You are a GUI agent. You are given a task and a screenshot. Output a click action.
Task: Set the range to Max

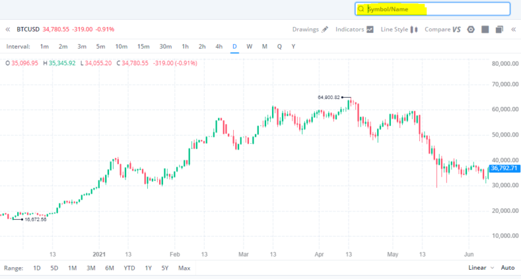coord(184,268)
